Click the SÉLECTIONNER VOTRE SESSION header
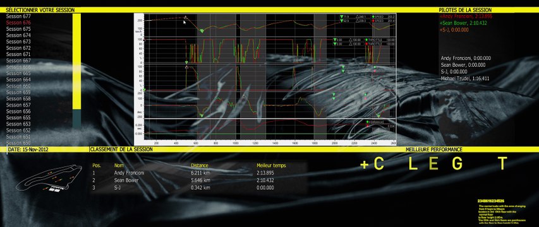 pyautogui.click(x=40, y=10)
